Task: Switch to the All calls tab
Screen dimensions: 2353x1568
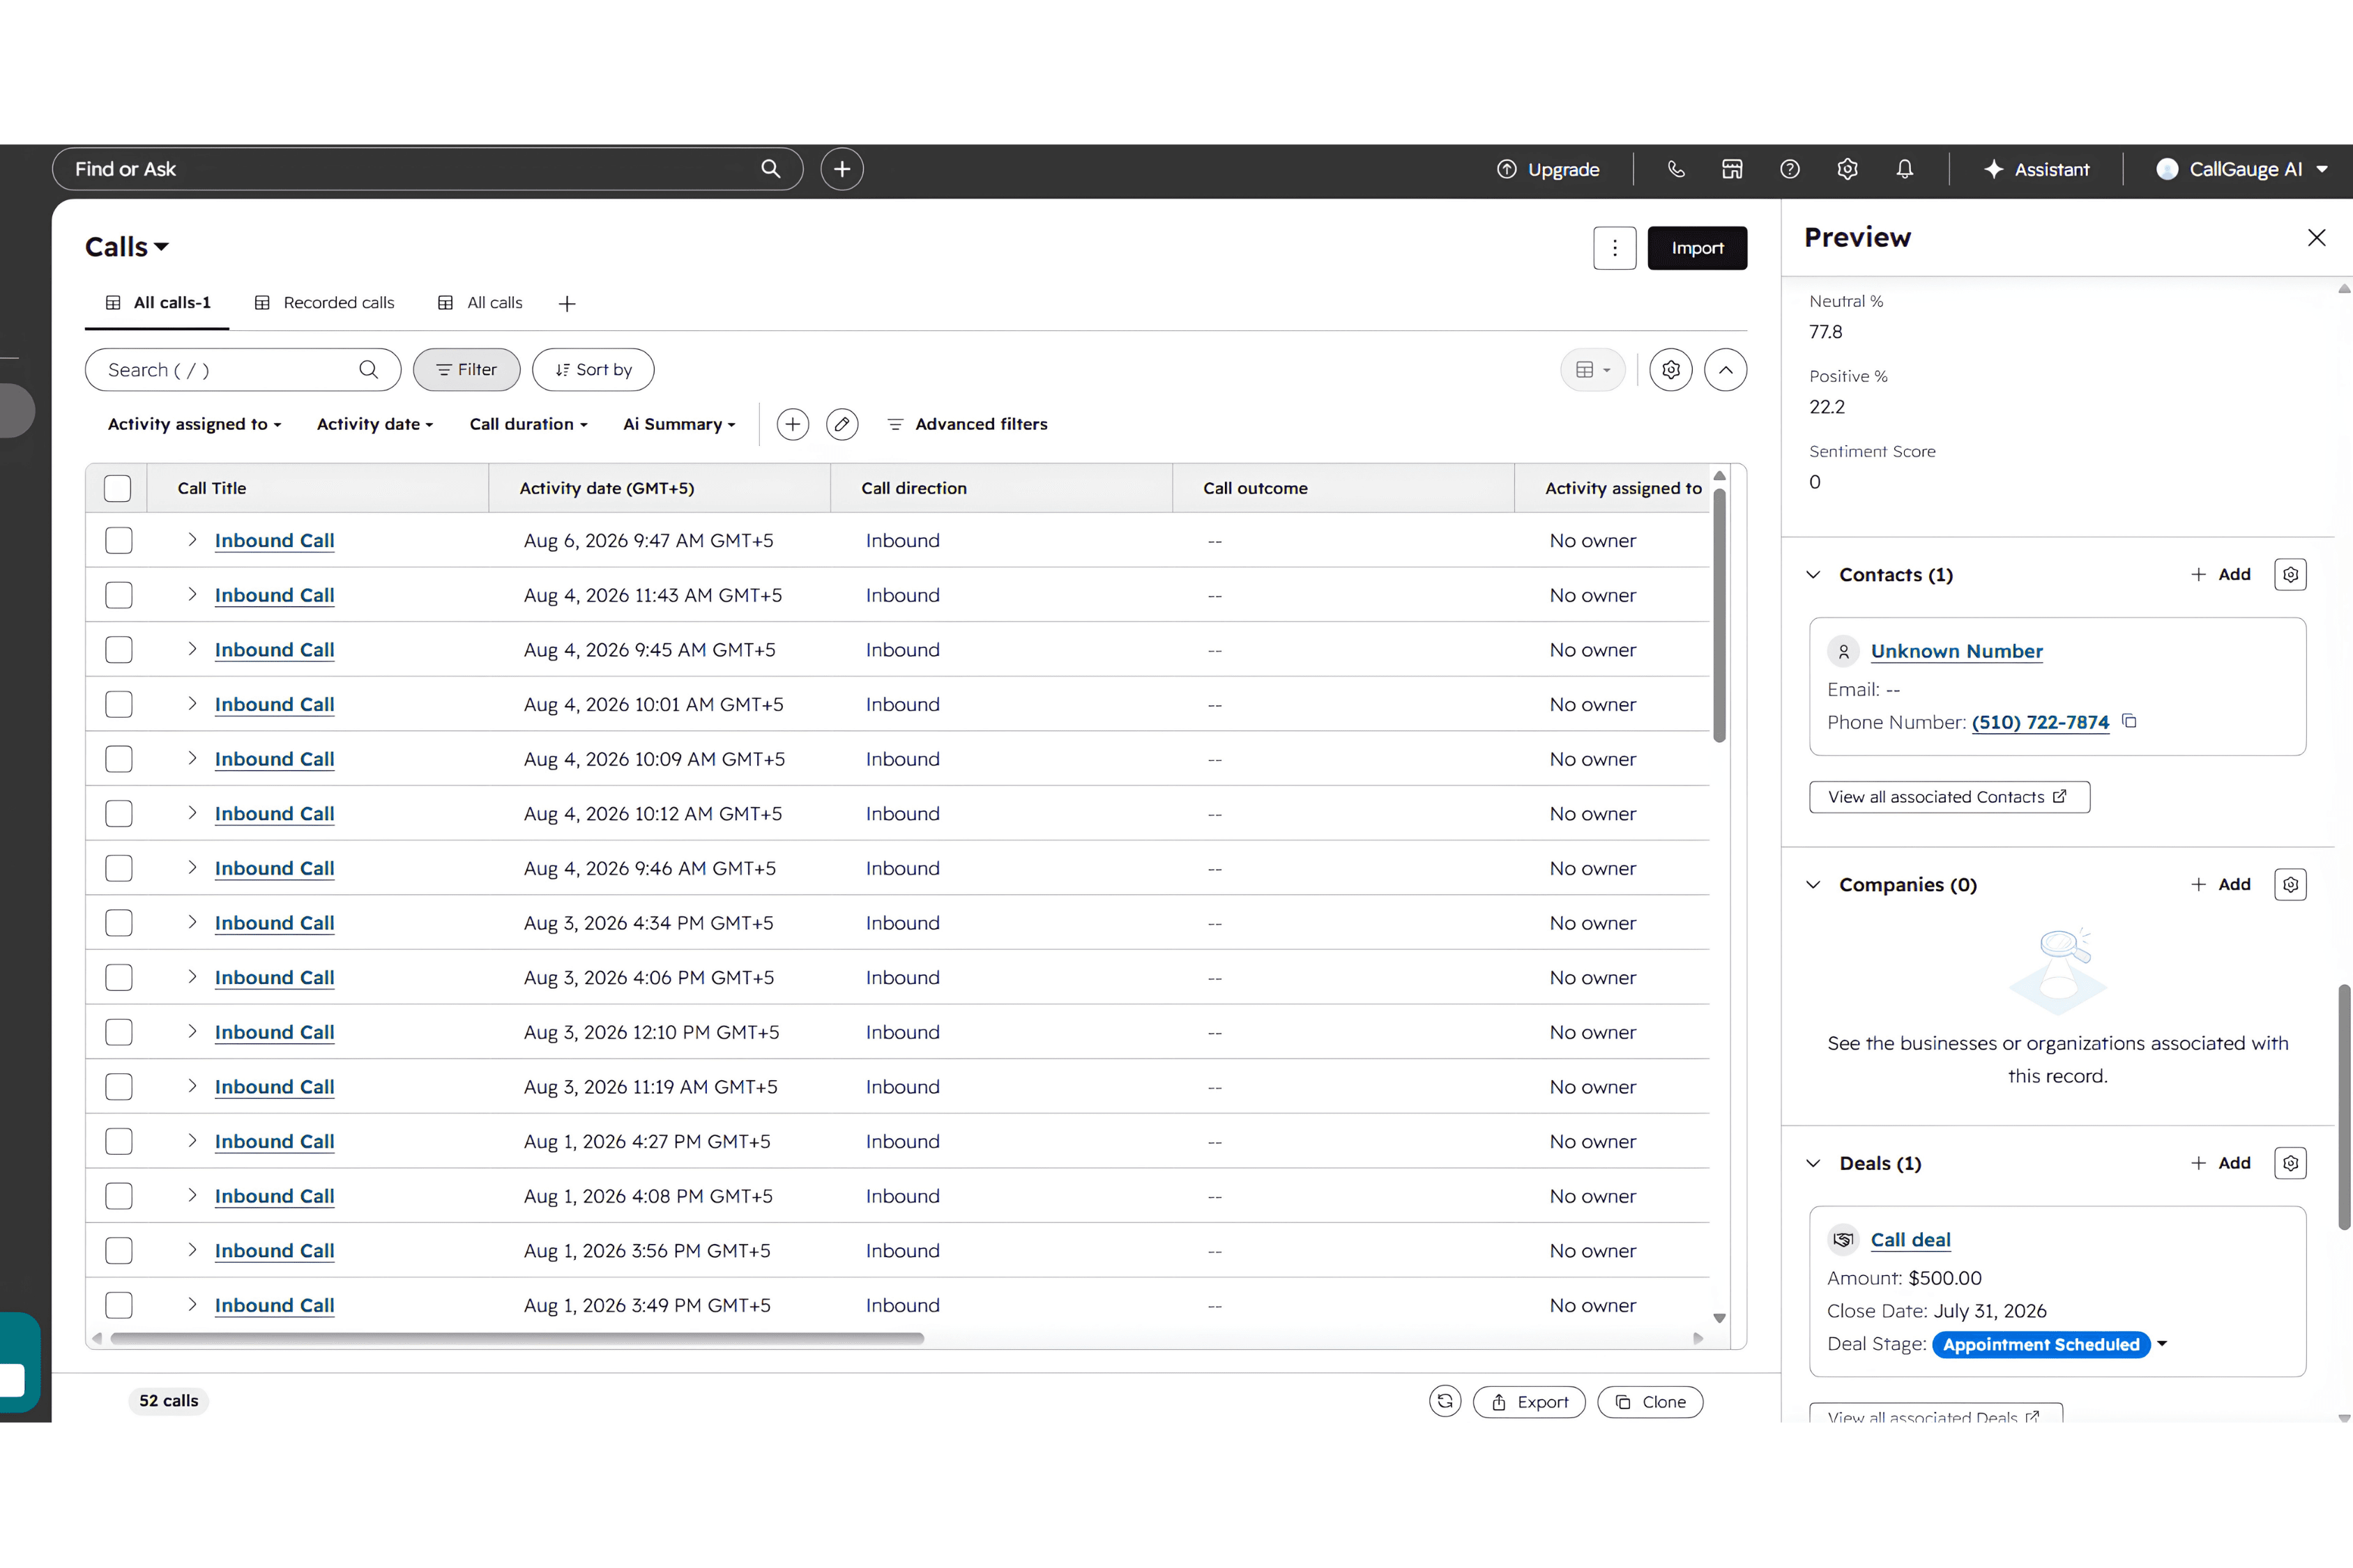Action: click(480, 303)
